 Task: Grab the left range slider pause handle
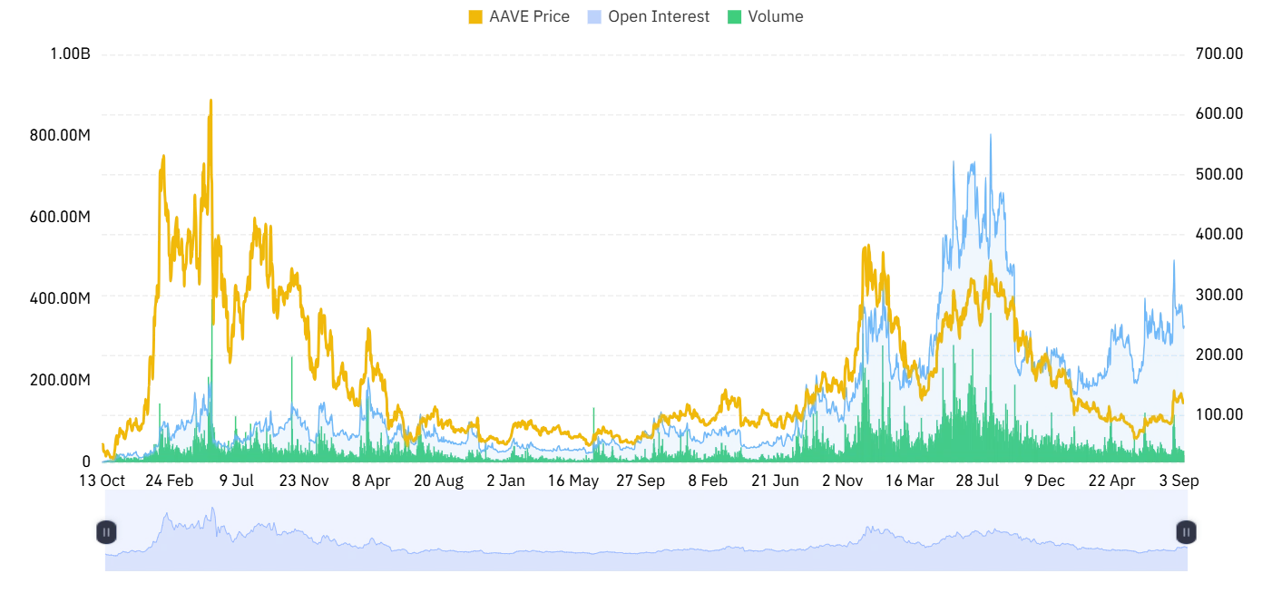click(x=106, y=532)
